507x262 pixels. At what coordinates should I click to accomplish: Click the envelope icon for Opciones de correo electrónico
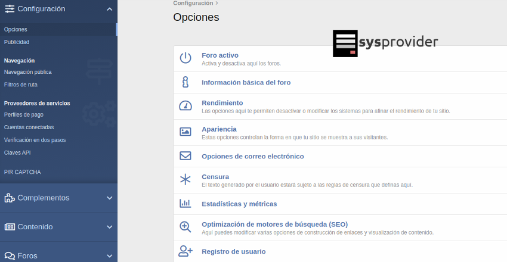click(x=186, y=156)
